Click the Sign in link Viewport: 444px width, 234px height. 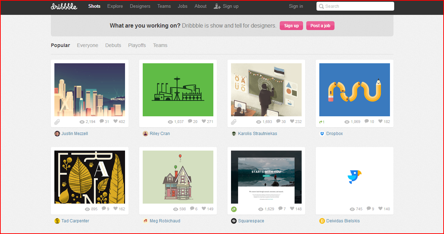(x=296, y=6)
